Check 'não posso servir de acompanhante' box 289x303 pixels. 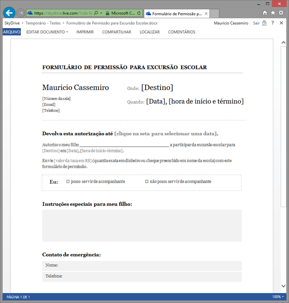[147, 181]
